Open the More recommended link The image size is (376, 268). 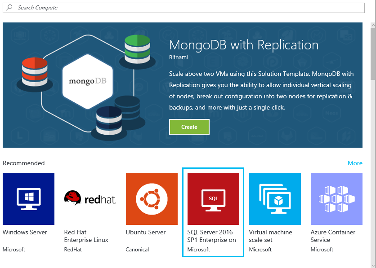355,163
